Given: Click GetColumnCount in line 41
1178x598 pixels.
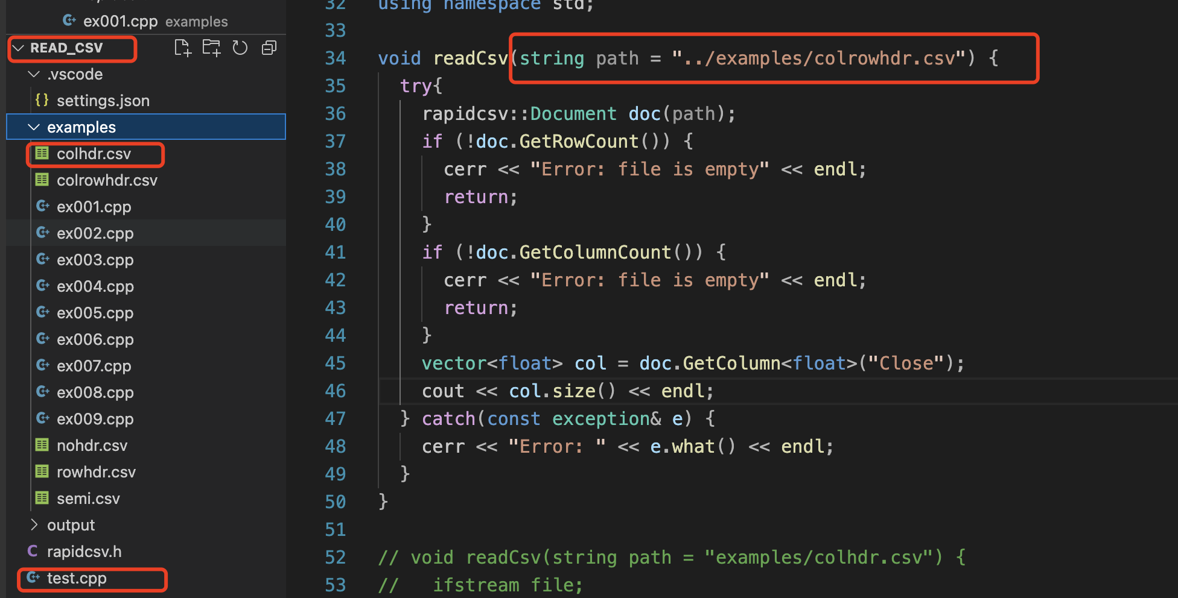Looking at the screenshot, I should (595, 253).
